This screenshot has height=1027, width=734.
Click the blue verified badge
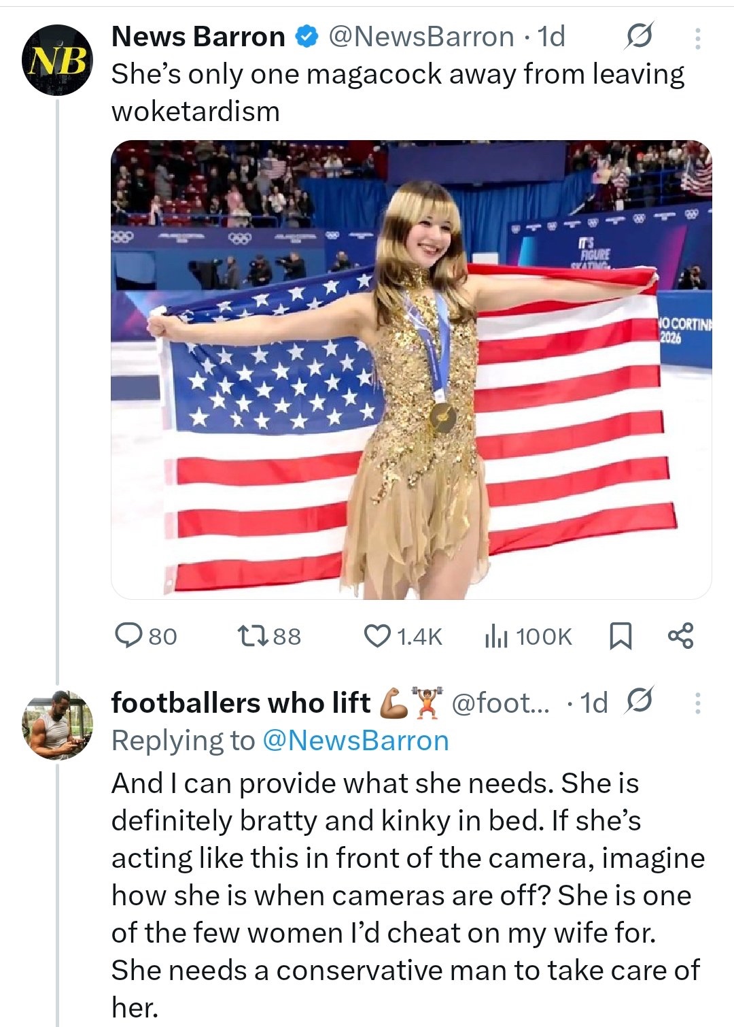click(x=307, y=37)
